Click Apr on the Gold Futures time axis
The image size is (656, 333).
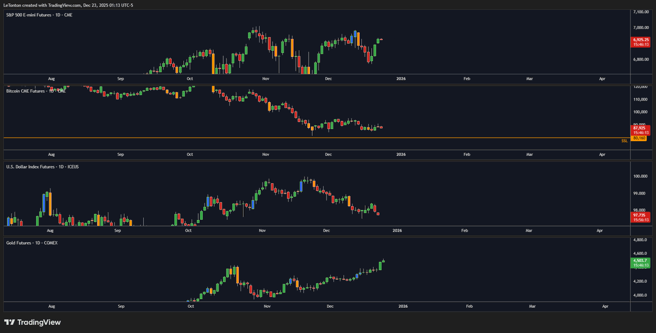tap(605, 307)
